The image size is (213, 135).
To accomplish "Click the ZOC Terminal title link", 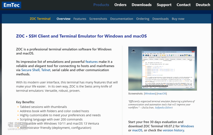I will click(40, 19).
